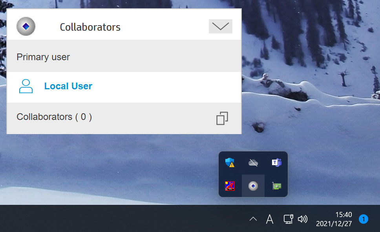
Task: Select the Local User name link
Action: coord(68,86)
